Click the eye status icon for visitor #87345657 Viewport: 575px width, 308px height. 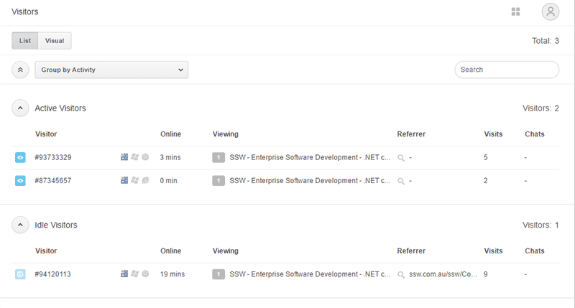coord(20,180)
